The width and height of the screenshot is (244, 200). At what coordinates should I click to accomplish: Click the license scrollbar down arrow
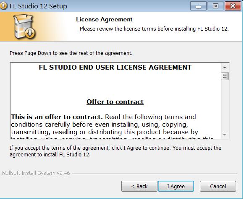click(225, 135)
